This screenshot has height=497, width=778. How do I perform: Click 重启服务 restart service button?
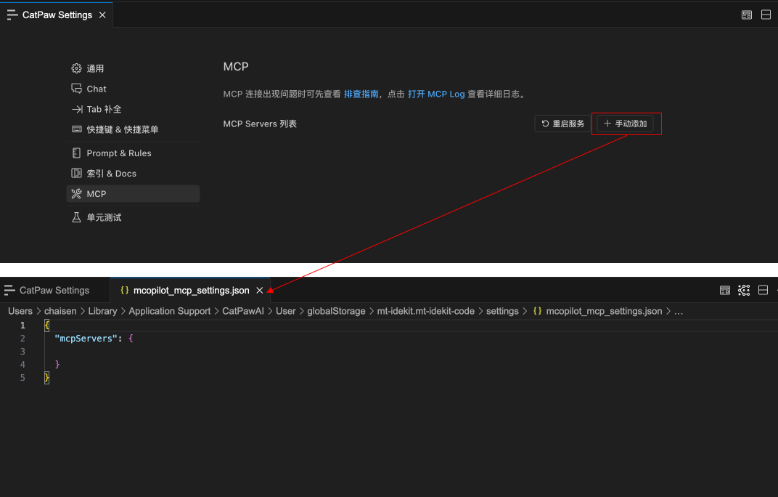(563, 124)
